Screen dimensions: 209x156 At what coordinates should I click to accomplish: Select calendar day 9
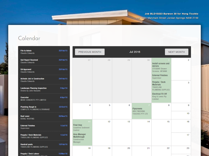coord(181,107)
